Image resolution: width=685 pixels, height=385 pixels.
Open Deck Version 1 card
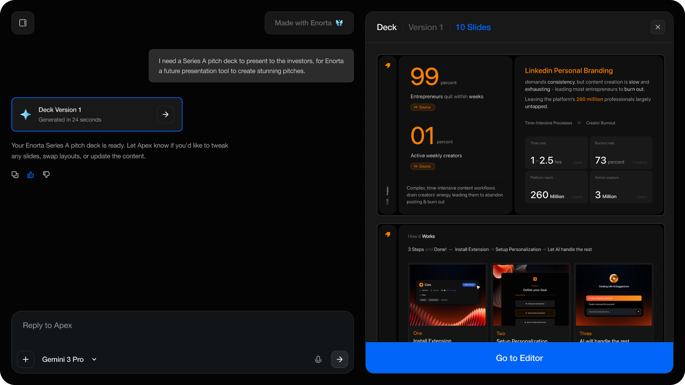[97, 114]
